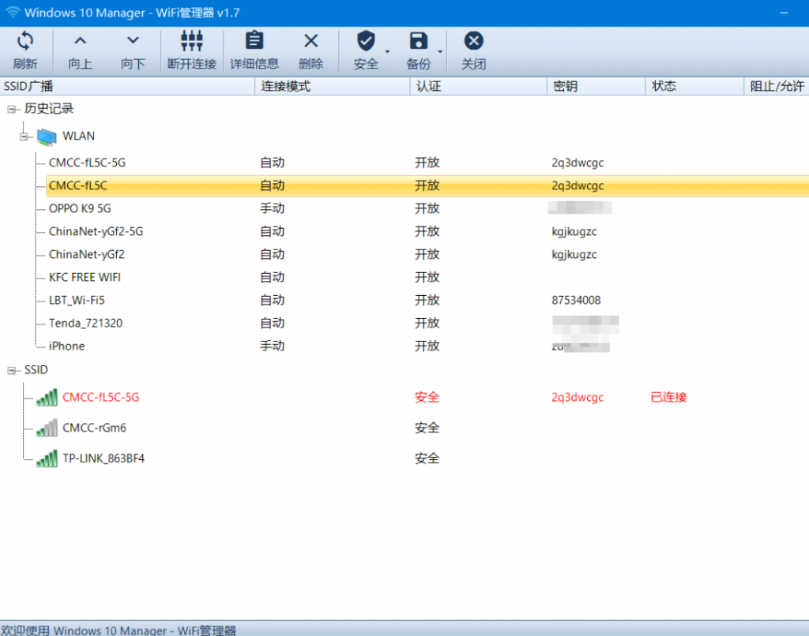The width and height of the screenshot is (809, 636).
Task: Select ChinaNet-yGf2-5G entry
Action: tap(96, 232)
